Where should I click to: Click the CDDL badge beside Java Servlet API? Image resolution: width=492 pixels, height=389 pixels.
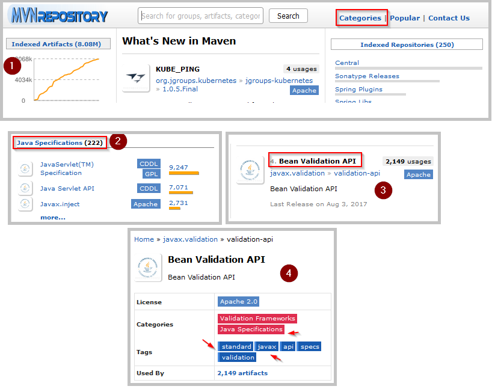[149, 188]
